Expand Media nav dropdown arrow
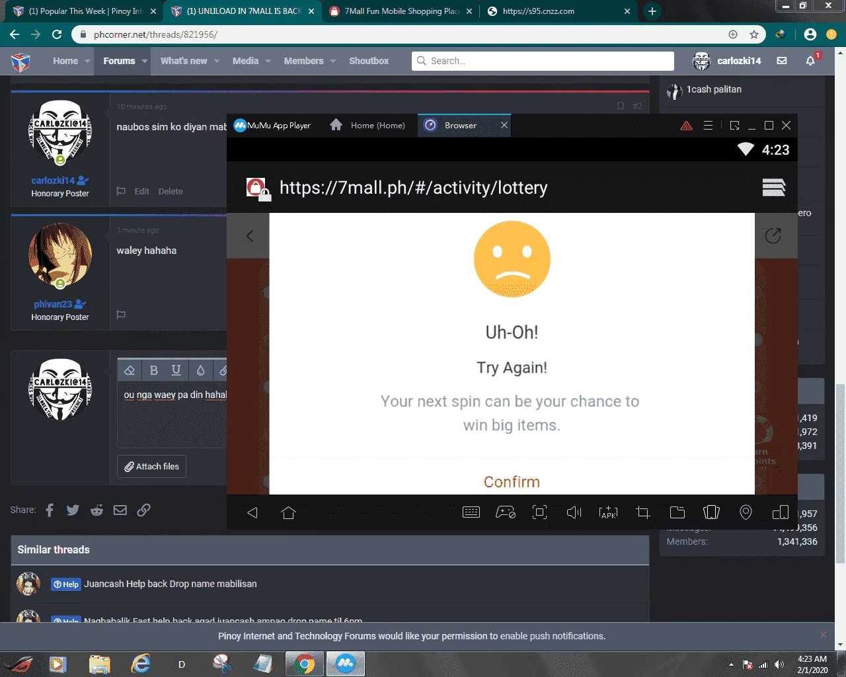This screenshot has height=677, width=846. coord(268,61)
